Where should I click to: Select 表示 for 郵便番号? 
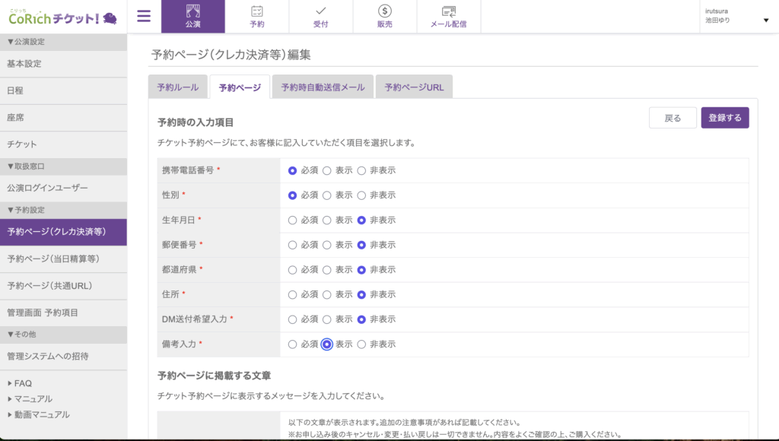point(327,245)
